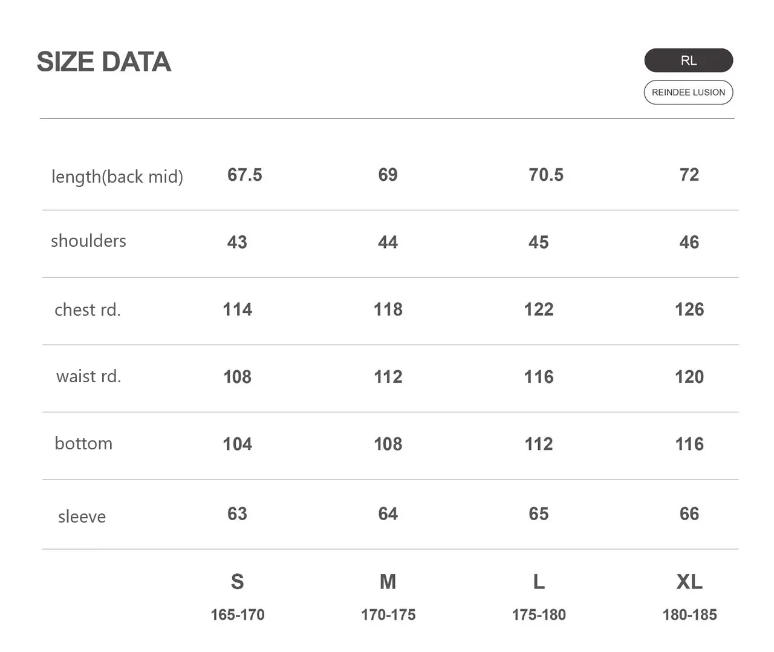Choose the L size column header
Image resolution: width=774 pixels, height=652 pixels.
coord(539,582)
